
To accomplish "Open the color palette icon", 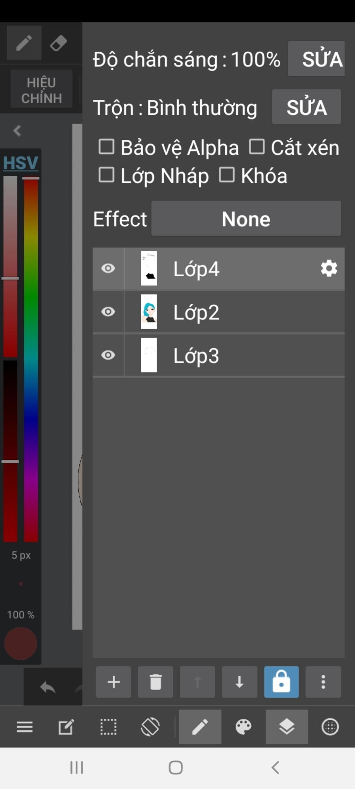I will point(243,727).
